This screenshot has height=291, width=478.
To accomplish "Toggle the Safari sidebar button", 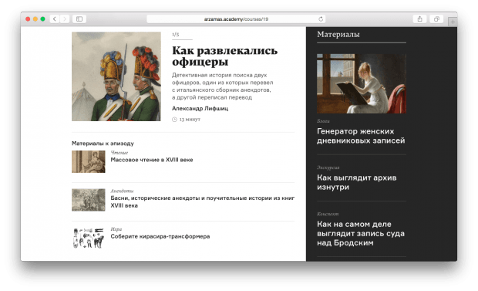I will 79,19.
